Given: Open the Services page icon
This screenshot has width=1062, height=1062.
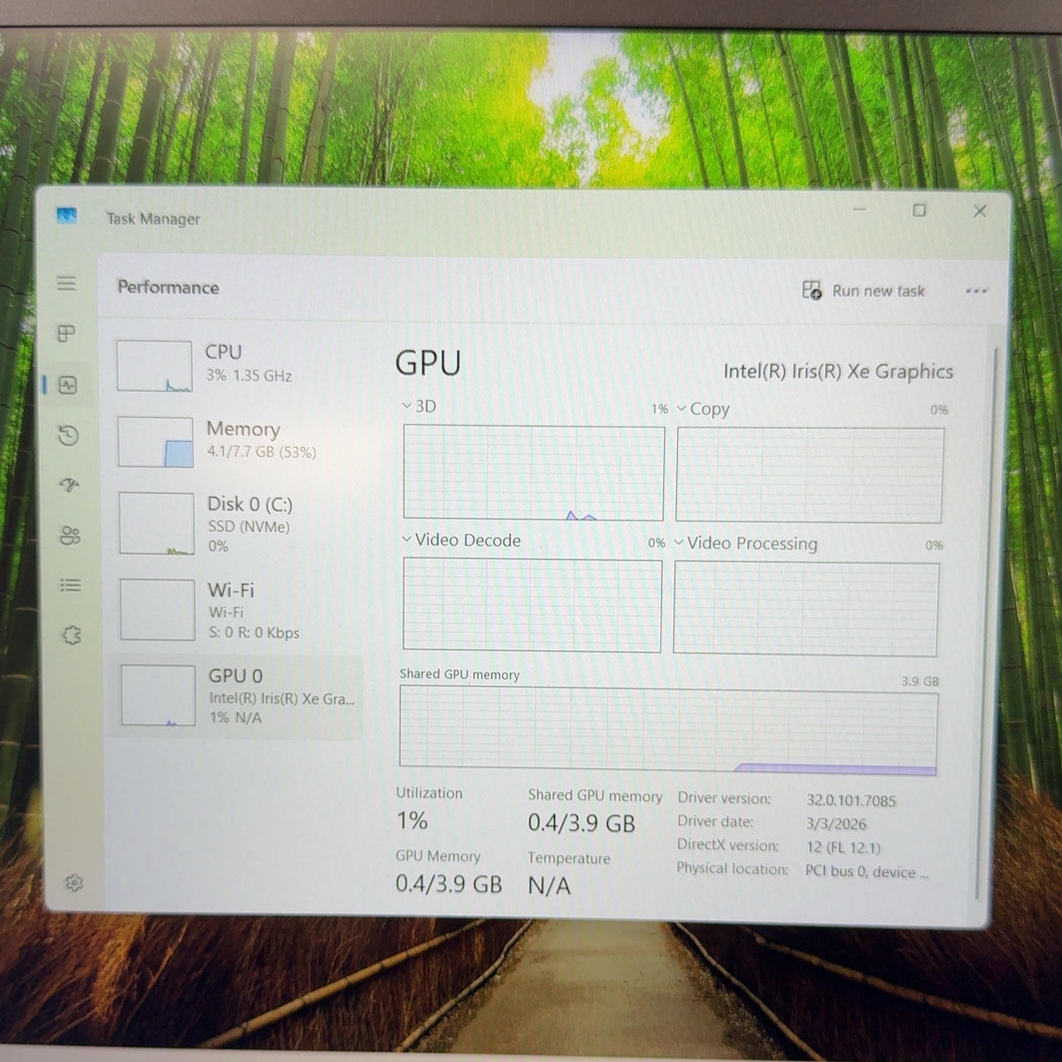Looking at the screenshot, I should point(72,635).
